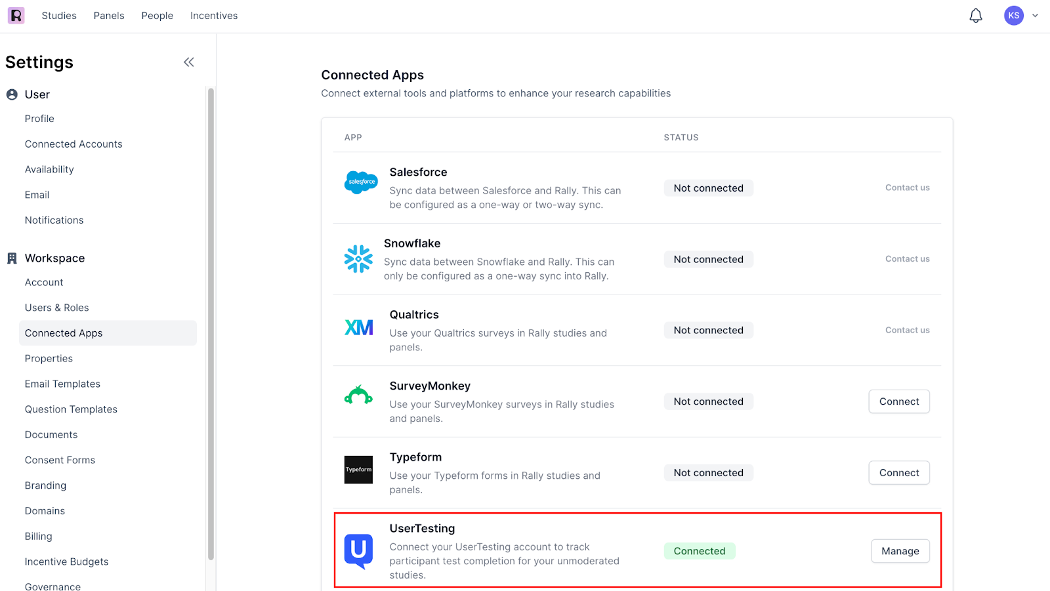Click Contact us for Salesforce
1050x591 pixels.
907,188
